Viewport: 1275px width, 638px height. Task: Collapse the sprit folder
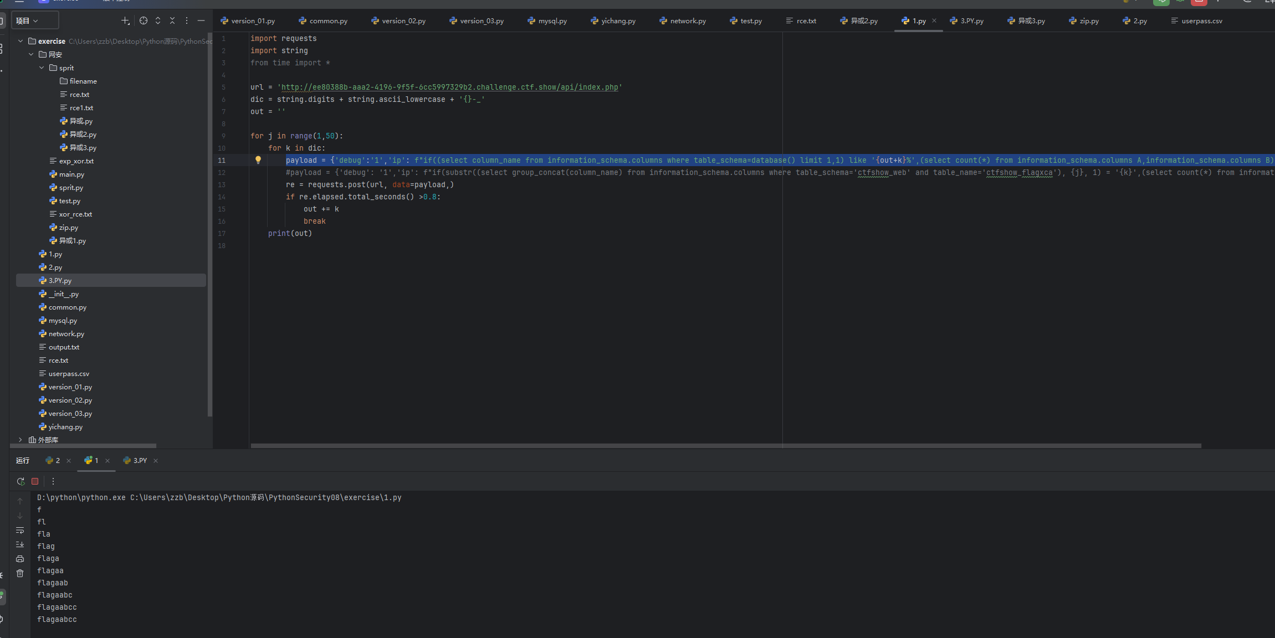(42, 68)
